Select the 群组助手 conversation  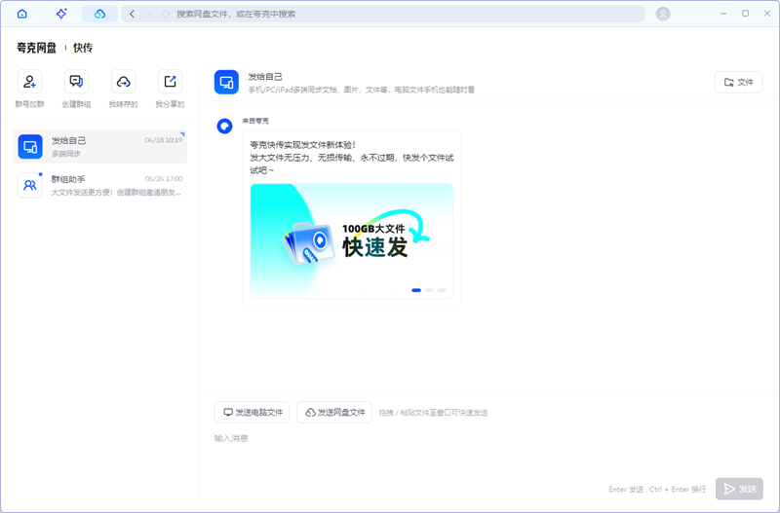(x=100, y=185)
